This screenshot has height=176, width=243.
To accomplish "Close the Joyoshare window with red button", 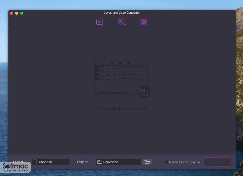I will point(12,13).
